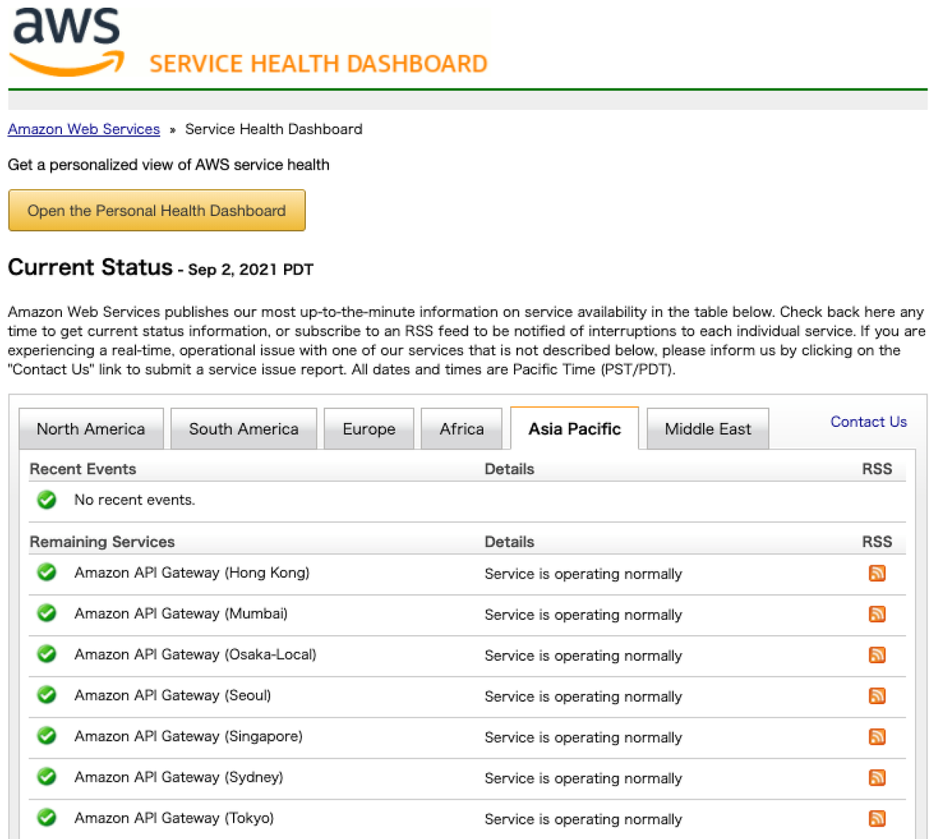Open the Personal Health Dashboard
The image size is (929, 839).
(x=156, y=210)
